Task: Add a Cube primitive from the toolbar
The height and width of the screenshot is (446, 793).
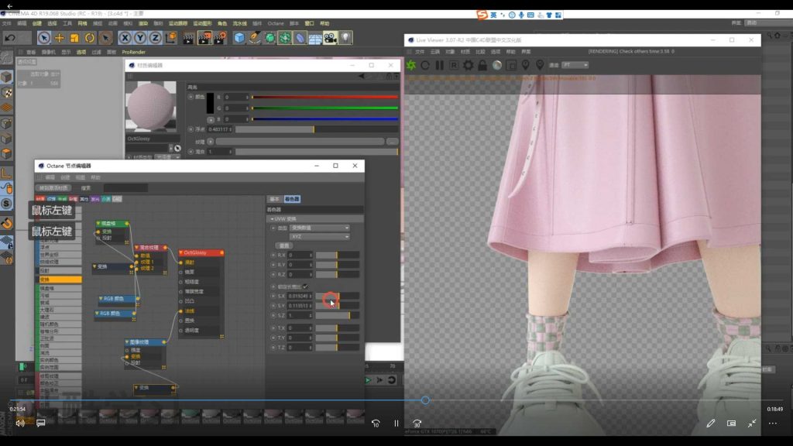Action: pyautogui.click(x=239, y=39)
